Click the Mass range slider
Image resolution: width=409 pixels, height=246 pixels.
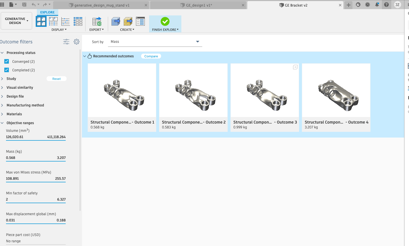click(x=36, y=161)
